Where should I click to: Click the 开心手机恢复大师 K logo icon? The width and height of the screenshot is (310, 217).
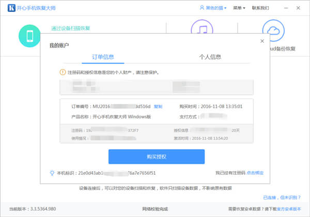point(11,8)
